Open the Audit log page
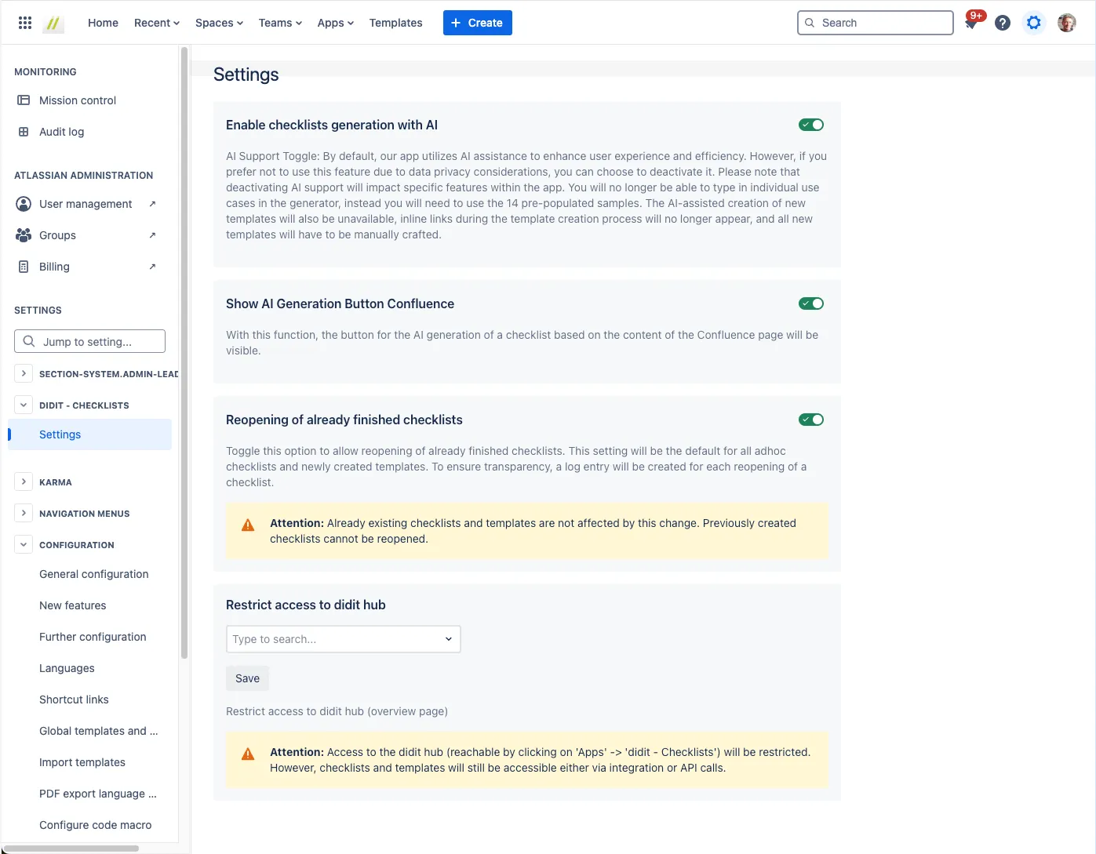This screenshot has width=1096, height=854. click(x=62, y=132)
